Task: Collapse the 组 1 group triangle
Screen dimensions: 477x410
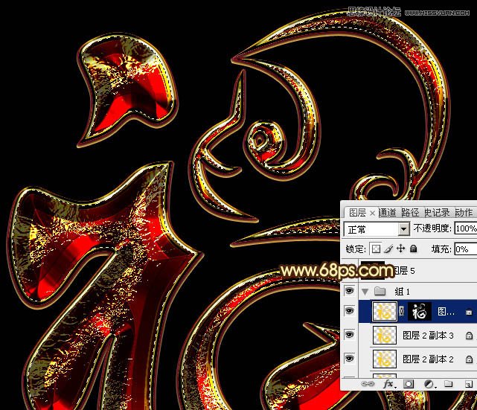Action: point(365,292)
